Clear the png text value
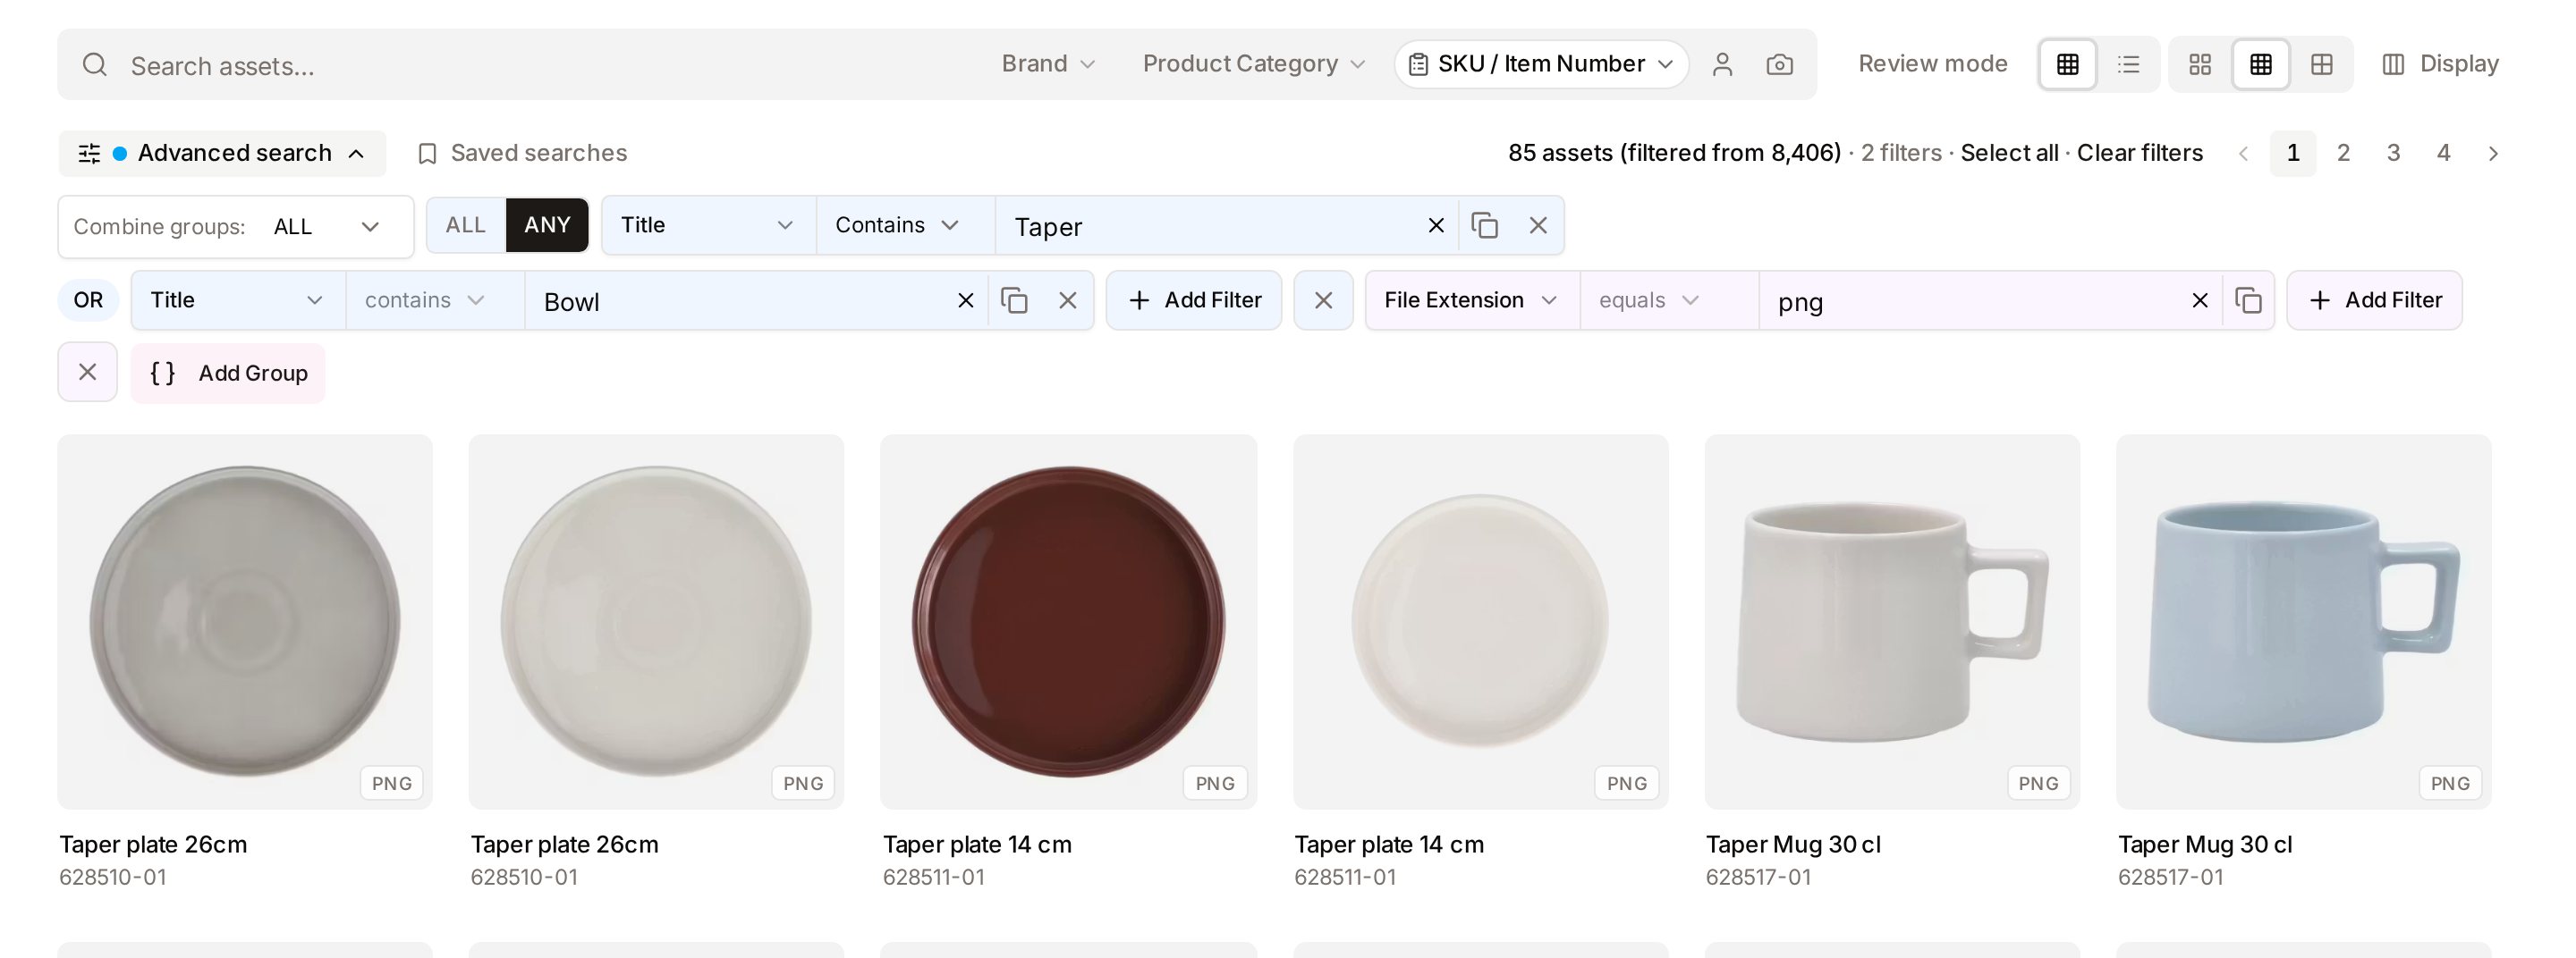The height and width of the screenshot is (958, 2576). [2199, 300]
